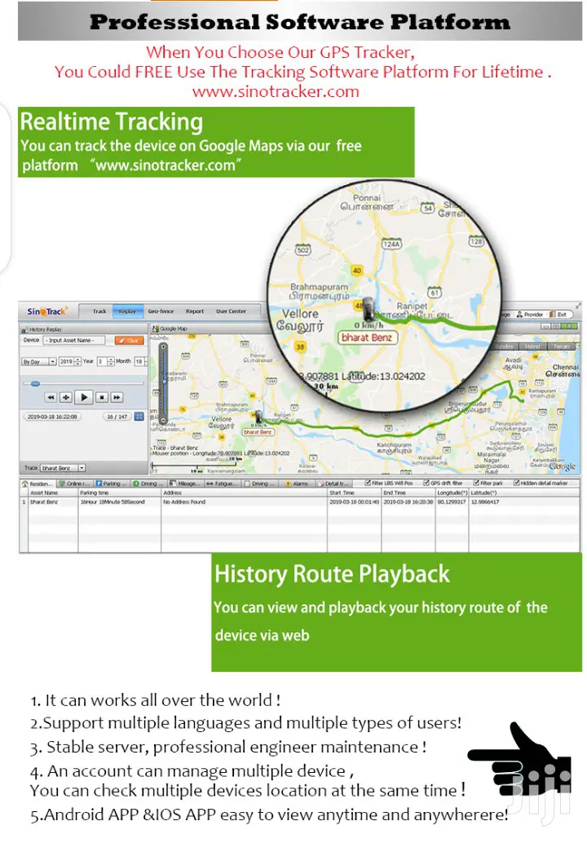The image size is (587, 843).
Task: Switch to the Geo-fence tab
Action: click(x=161, y=311)
